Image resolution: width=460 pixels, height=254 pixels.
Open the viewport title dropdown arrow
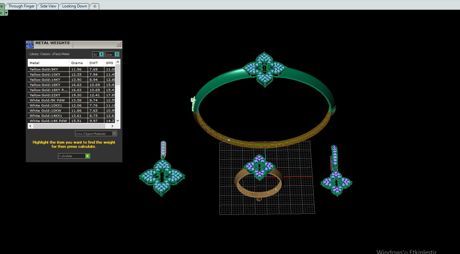[x=6, y=13]
